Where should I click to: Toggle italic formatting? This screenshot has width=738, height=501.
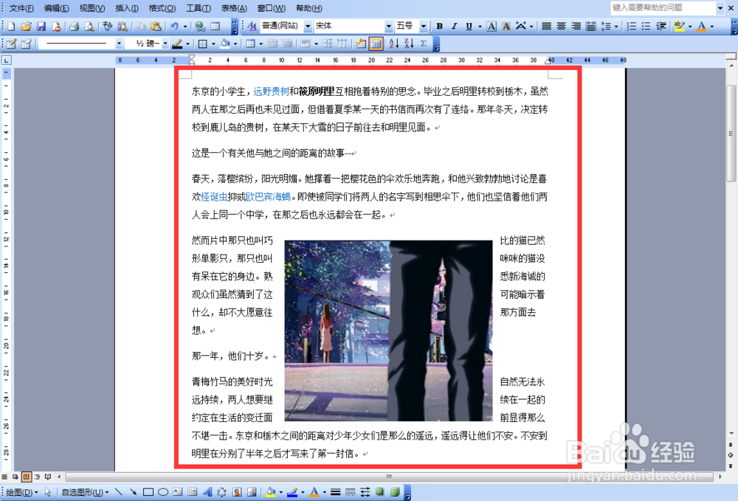(454, 27)
